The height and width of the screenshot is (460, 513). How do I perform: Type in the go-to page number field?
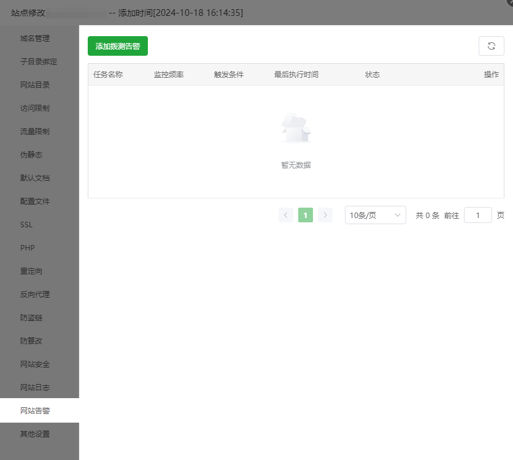(x=477, y=215)
